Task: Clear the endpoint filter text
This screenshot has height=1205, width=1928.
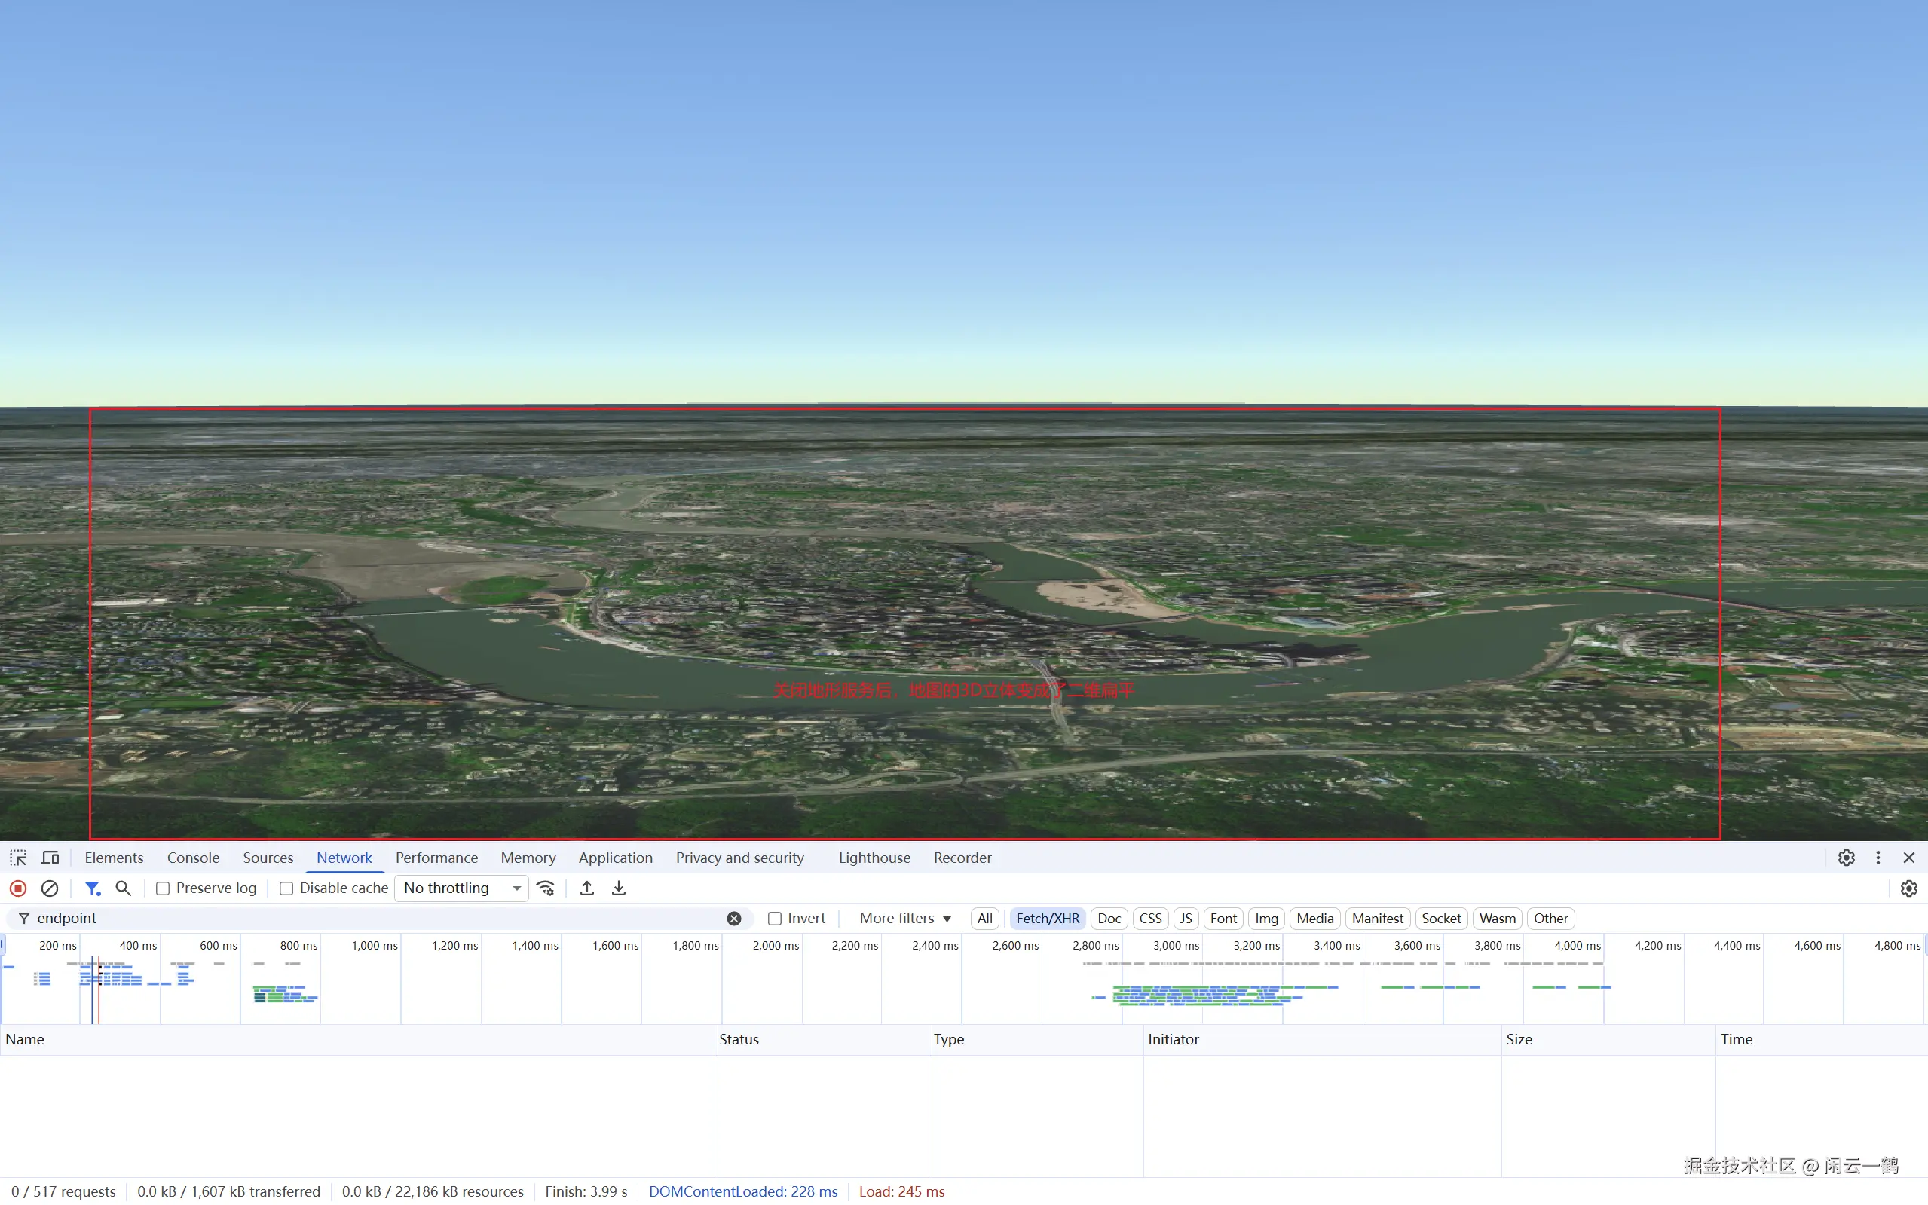Action: tap(734, 918)
